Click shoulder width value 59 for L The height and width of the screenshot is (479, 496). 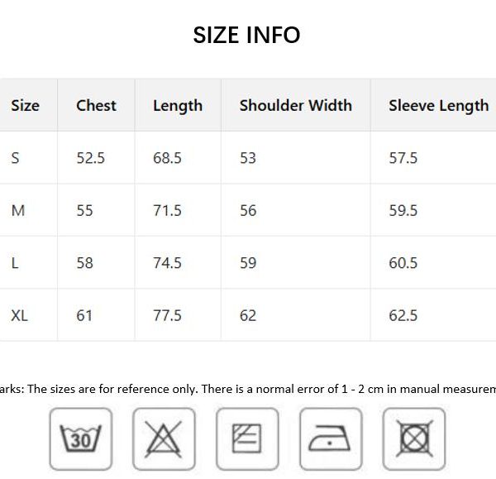pyautogui.click(x=248, y=263)
